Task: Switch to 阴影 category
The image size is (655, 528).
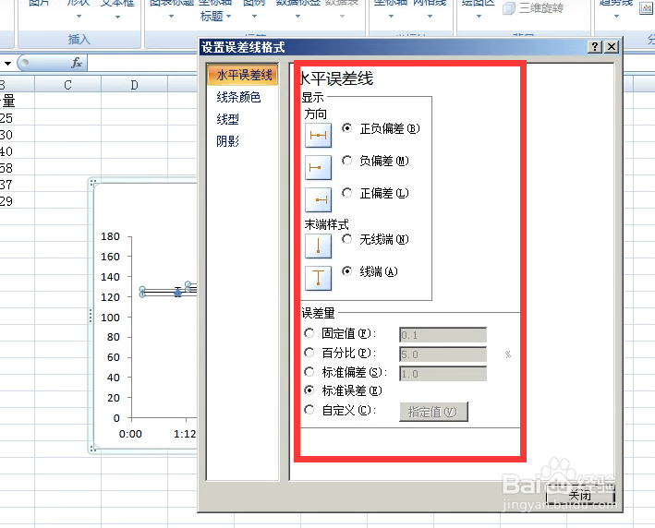Action: point(227,141)
